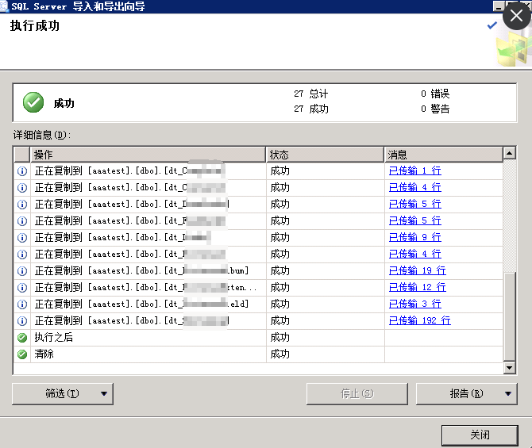Click the 消息 column header

pyautogui.click(x=443, y=155)
